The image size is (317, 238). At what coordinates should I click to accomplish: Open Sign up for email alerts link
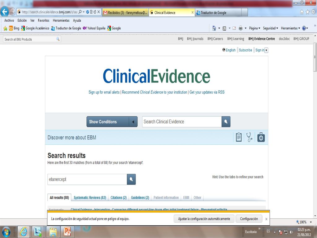coord(104,92)
